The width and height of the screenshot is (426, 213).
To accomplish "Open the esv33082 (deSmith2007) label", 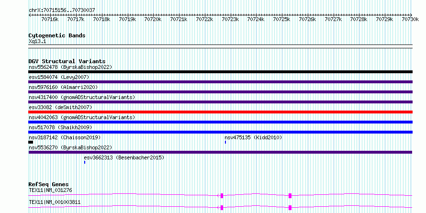I will pos(60,107).
